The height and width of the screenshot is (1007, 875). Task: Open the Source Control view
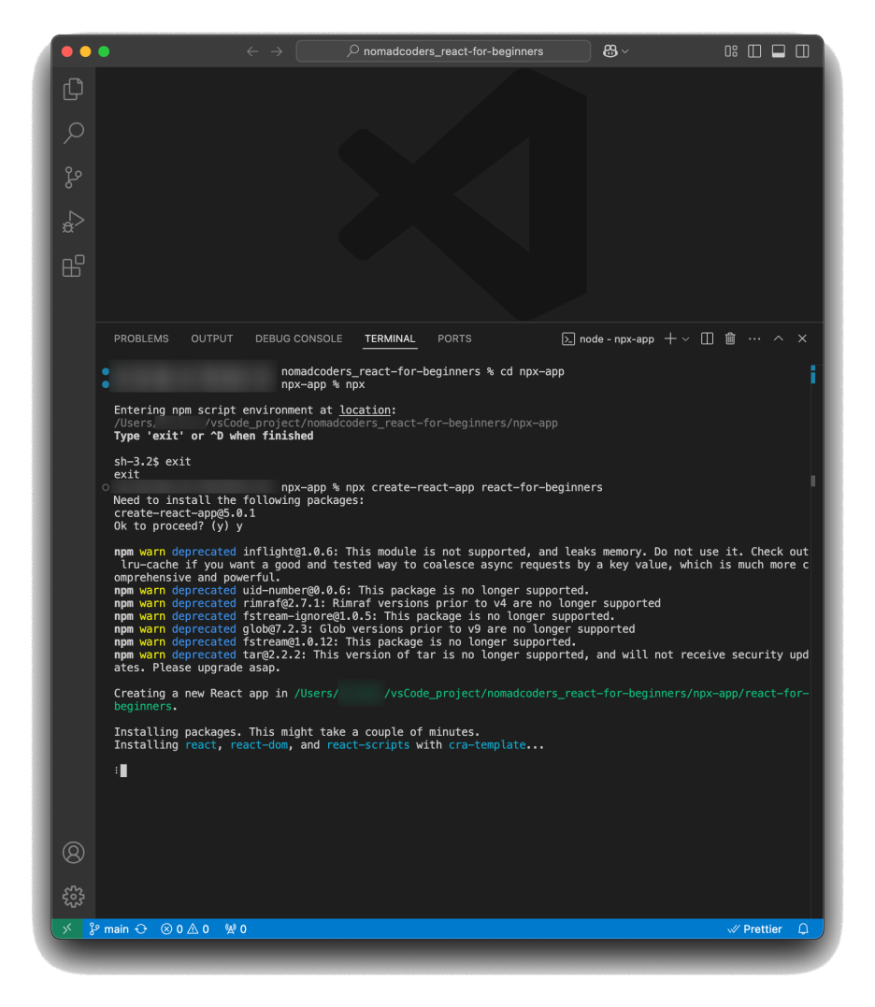[x=73, y=178]
